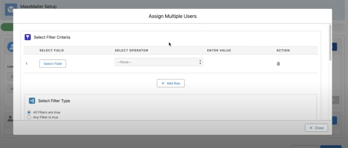This screenshot has height=148, width=348.
Task: Click the Select Filter Type hierarchy icon
Action: [32, 101]
